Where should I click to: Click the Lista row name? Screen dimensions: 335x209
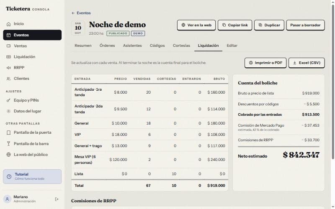(79, 174)
